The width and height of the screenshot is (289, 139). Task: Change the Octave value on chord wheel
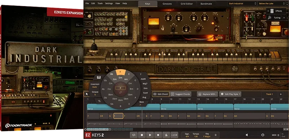tap(95, 93)
